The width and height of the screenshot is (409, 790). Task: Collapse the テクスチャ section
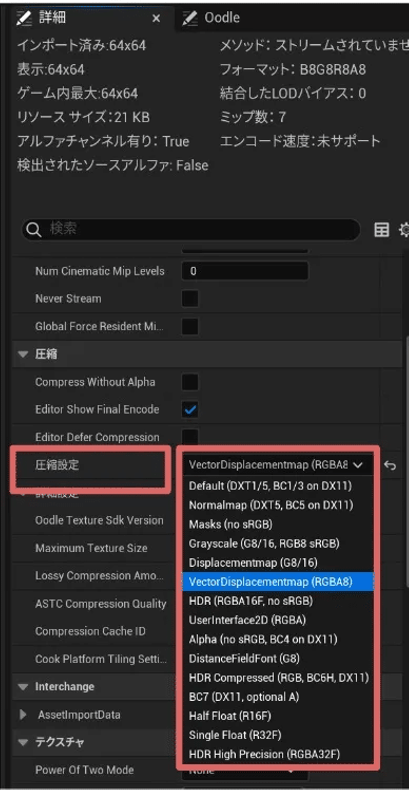(23, 742)
